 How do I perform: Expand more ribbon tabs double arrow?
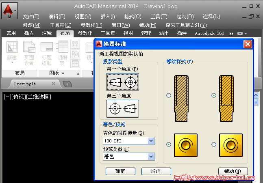point(231,34)
